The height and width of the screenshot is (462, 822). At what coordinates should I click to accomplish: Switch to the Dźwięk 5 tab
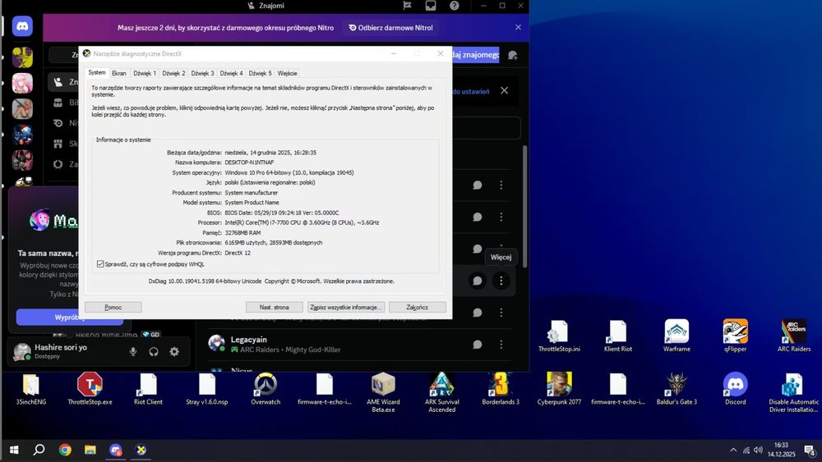[260, 73]
